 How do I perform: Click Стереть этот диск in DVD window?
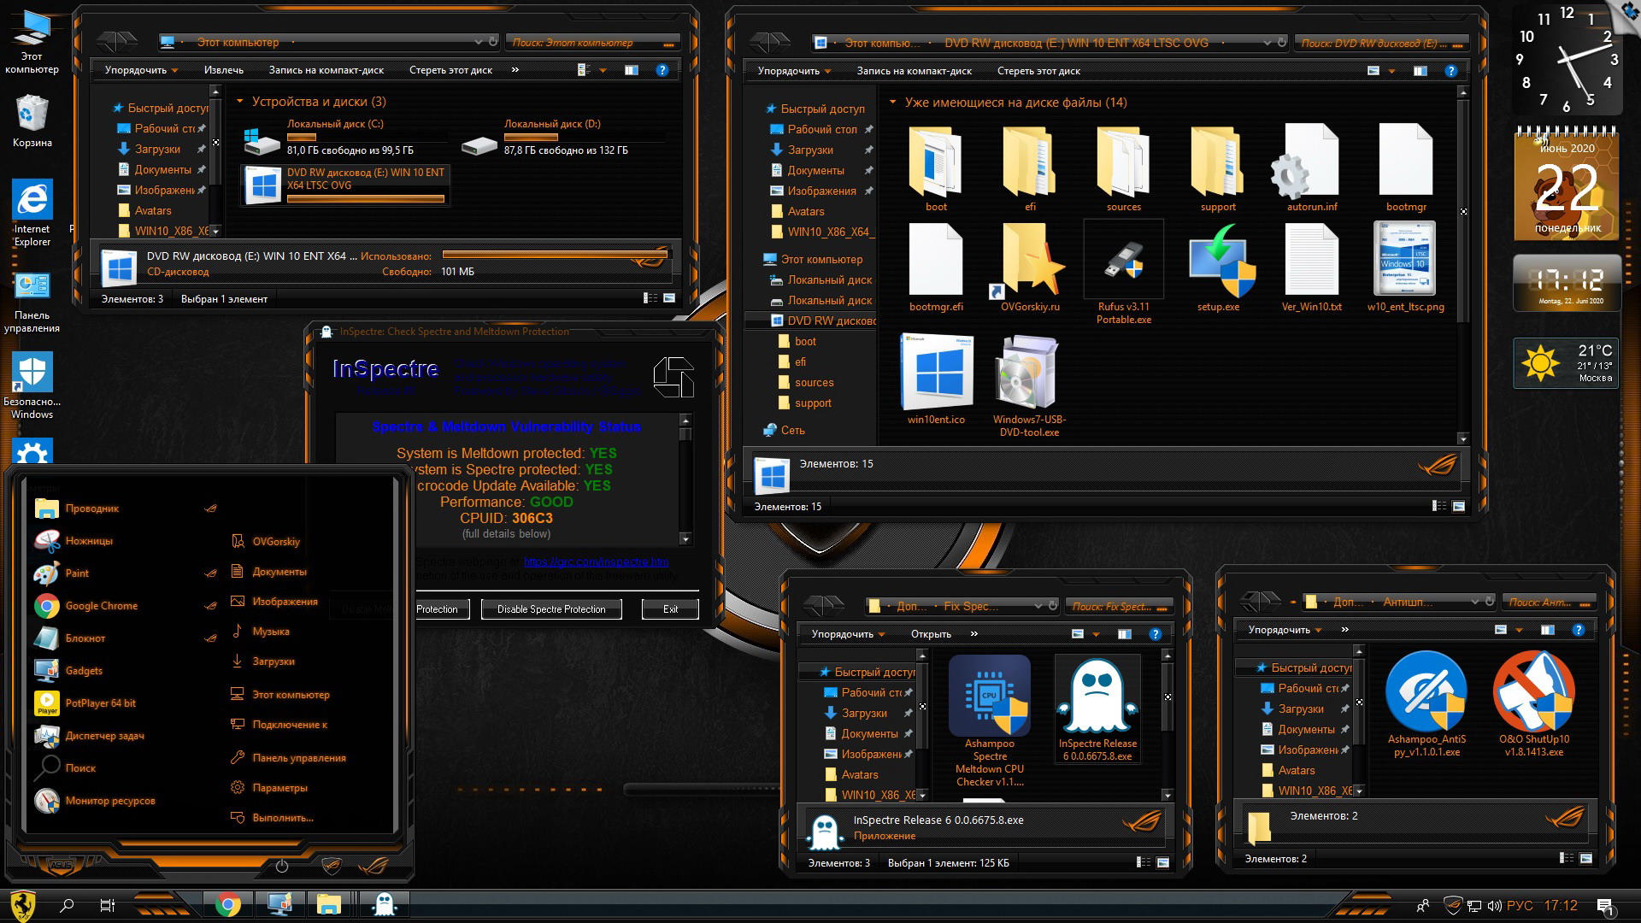pos(1038,71)
